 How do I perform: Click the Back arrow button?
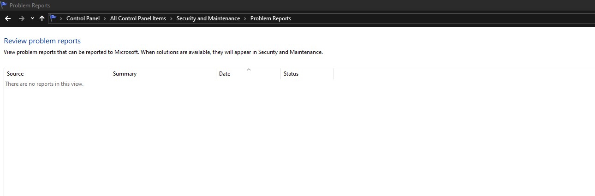[x=8, y=18]
